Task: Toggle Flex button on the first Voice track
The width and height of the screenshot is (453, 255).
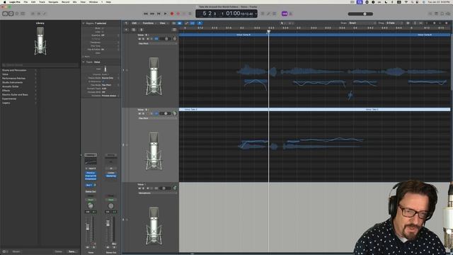Action: pyautogui.click(x=156, y=39)
